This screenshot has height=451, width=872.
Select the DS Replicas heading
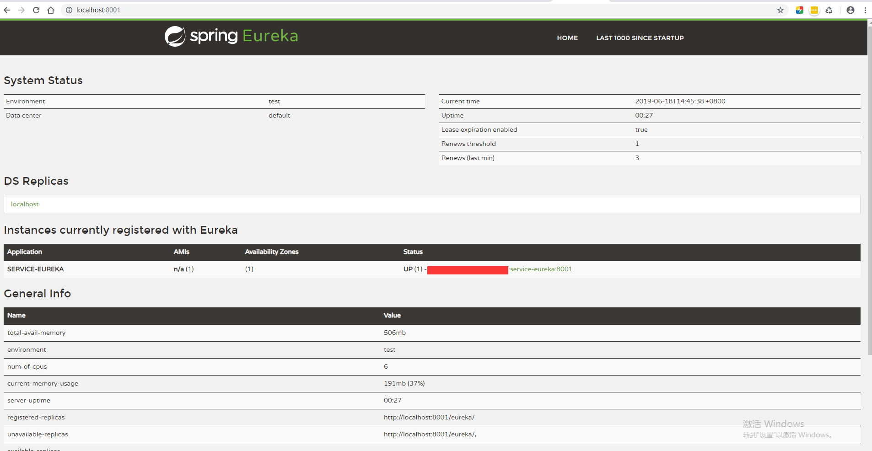(x=36, y=181)
